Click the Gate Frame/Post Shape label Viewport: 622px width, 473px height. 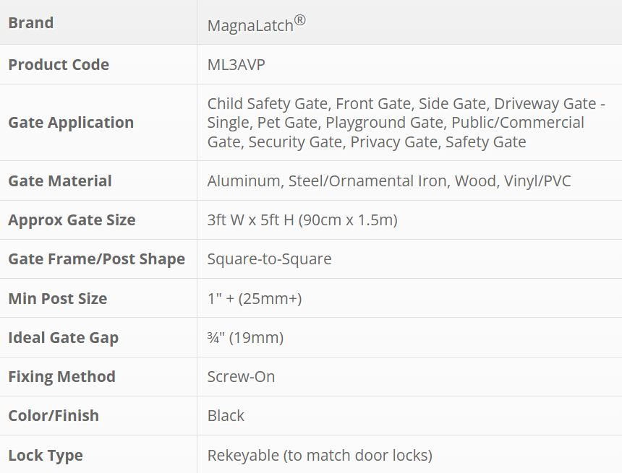(96, 259)
